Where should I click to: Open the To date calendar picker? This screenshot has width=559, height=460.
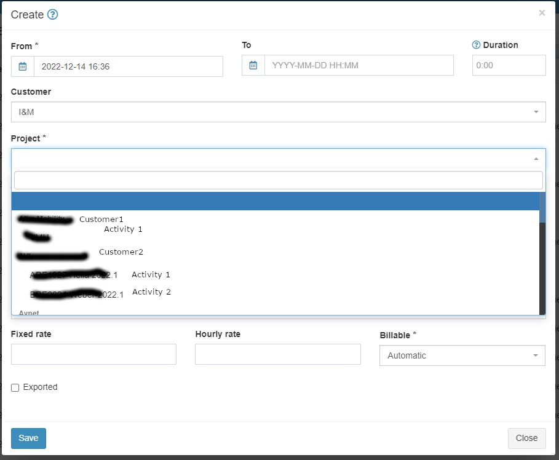(253, 65)
